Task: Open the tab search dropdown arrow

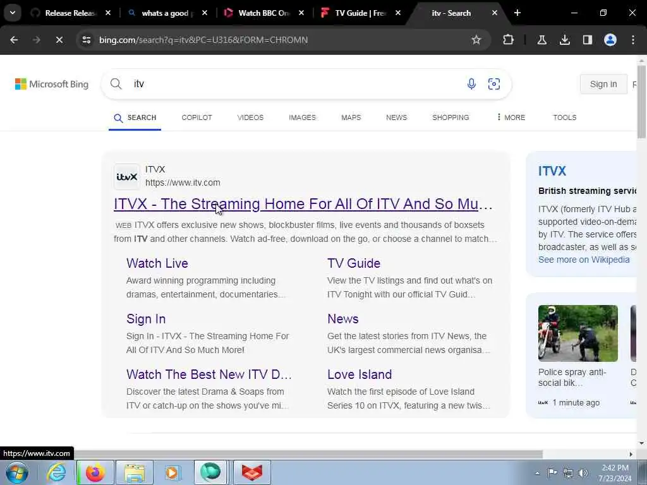Action: [x=13, y=13]
